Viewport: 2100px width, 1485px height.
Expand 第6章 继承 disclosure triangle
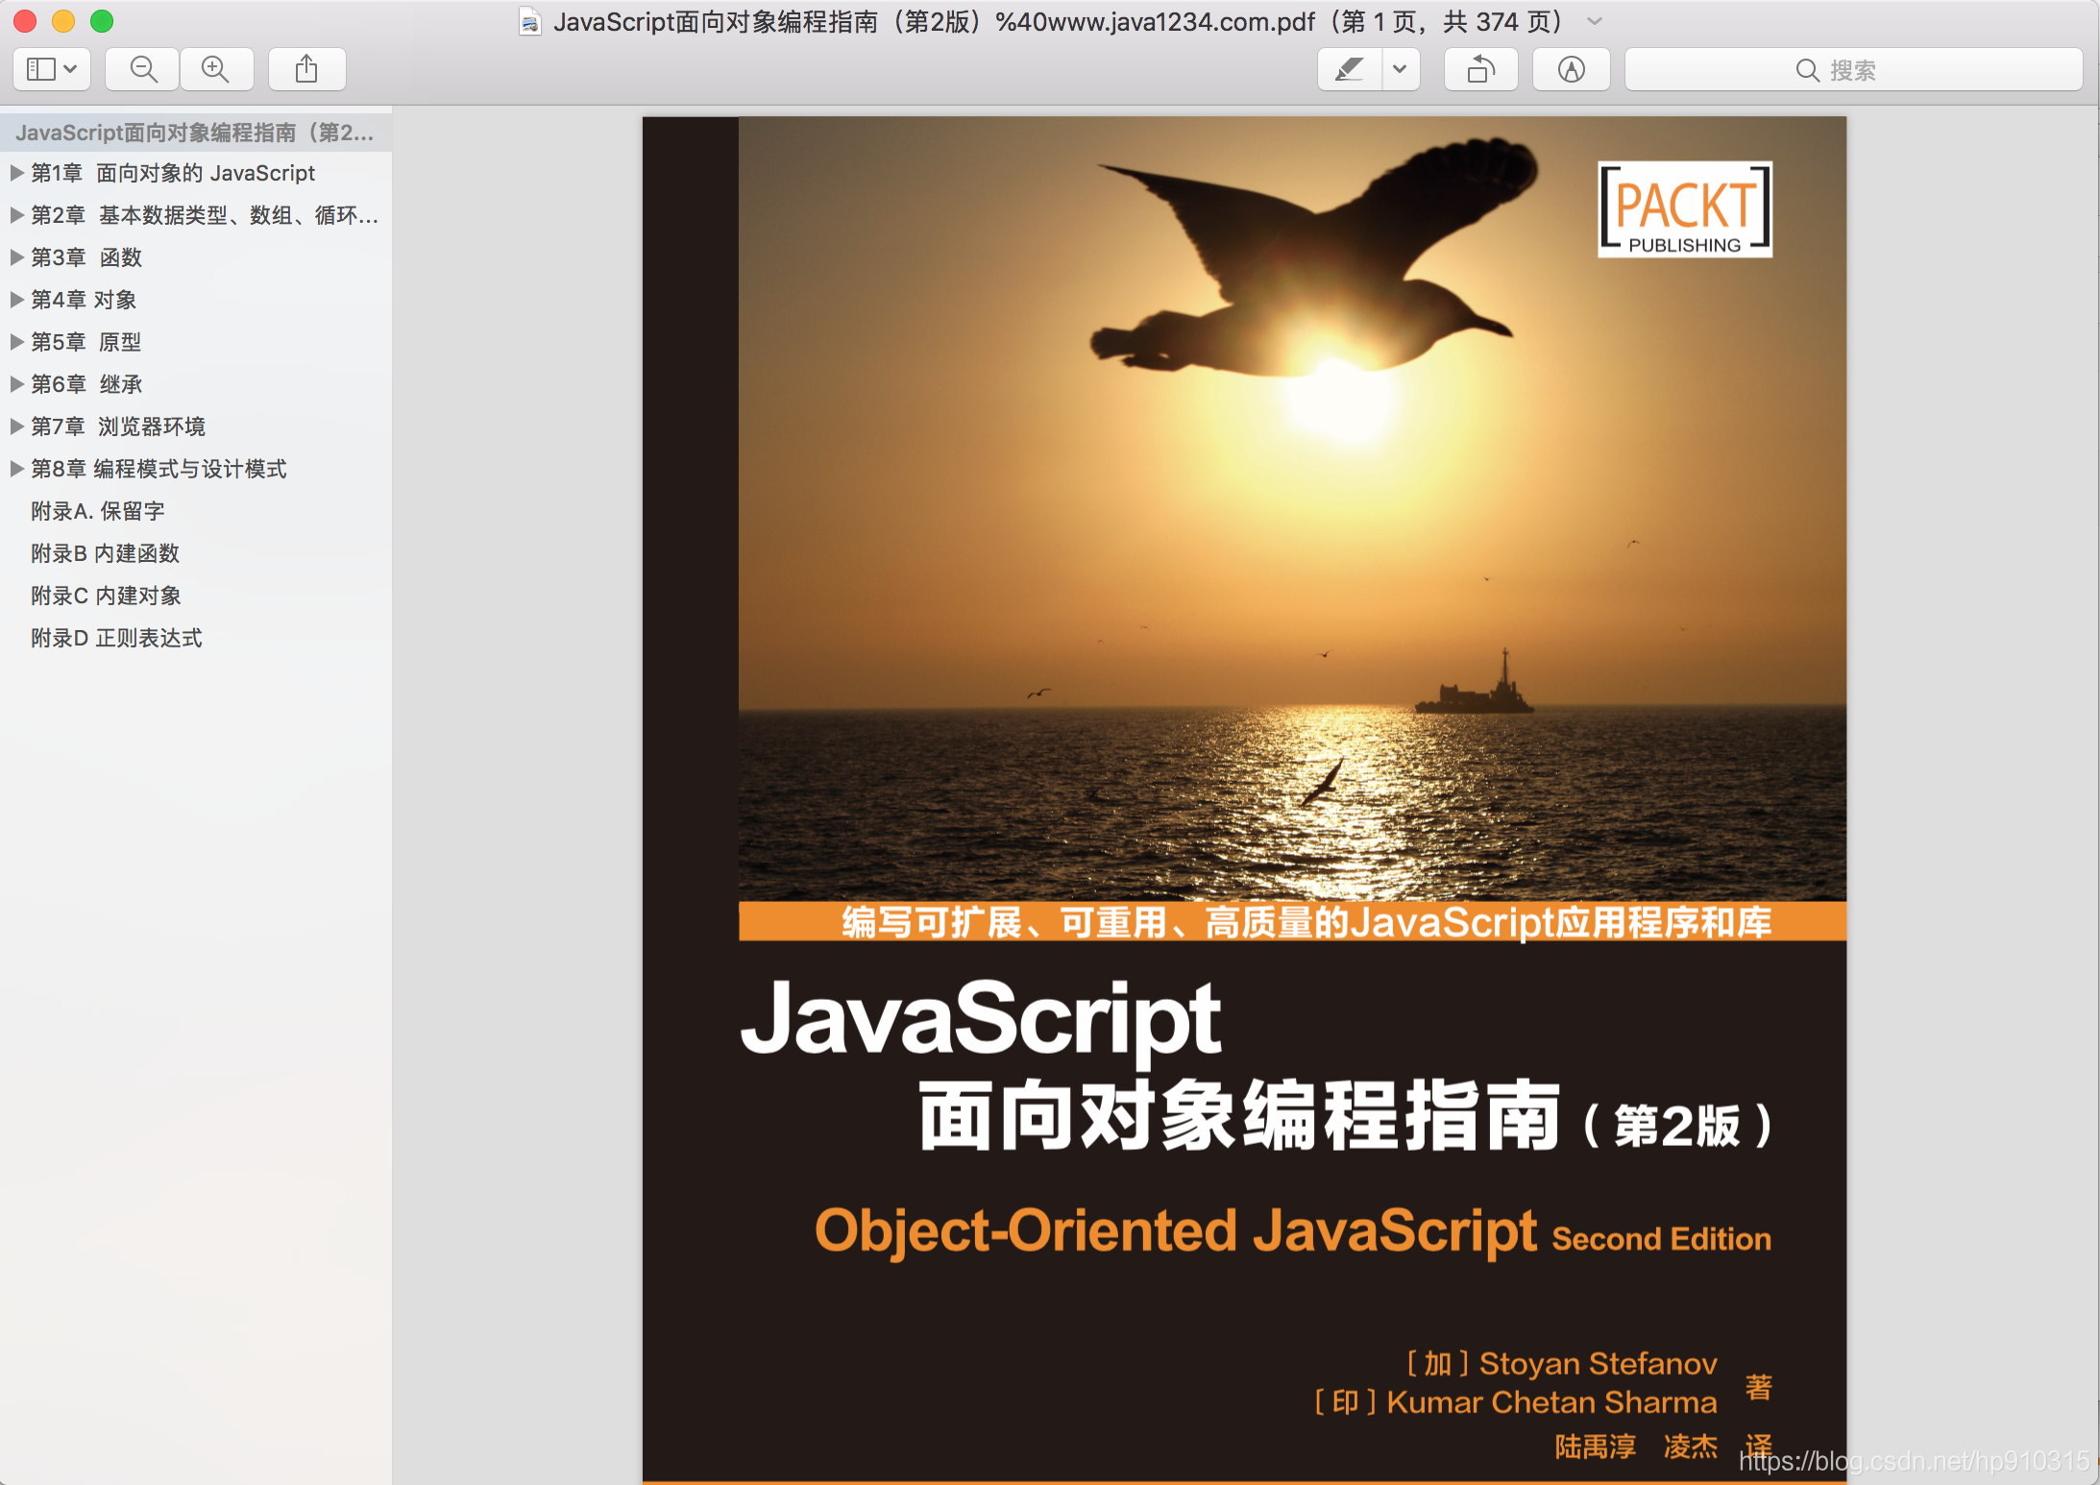[16, 384]
